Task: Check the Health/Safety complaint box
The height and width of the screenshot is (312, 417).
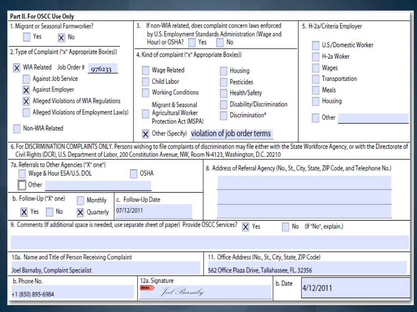Action: click(224, 93)
